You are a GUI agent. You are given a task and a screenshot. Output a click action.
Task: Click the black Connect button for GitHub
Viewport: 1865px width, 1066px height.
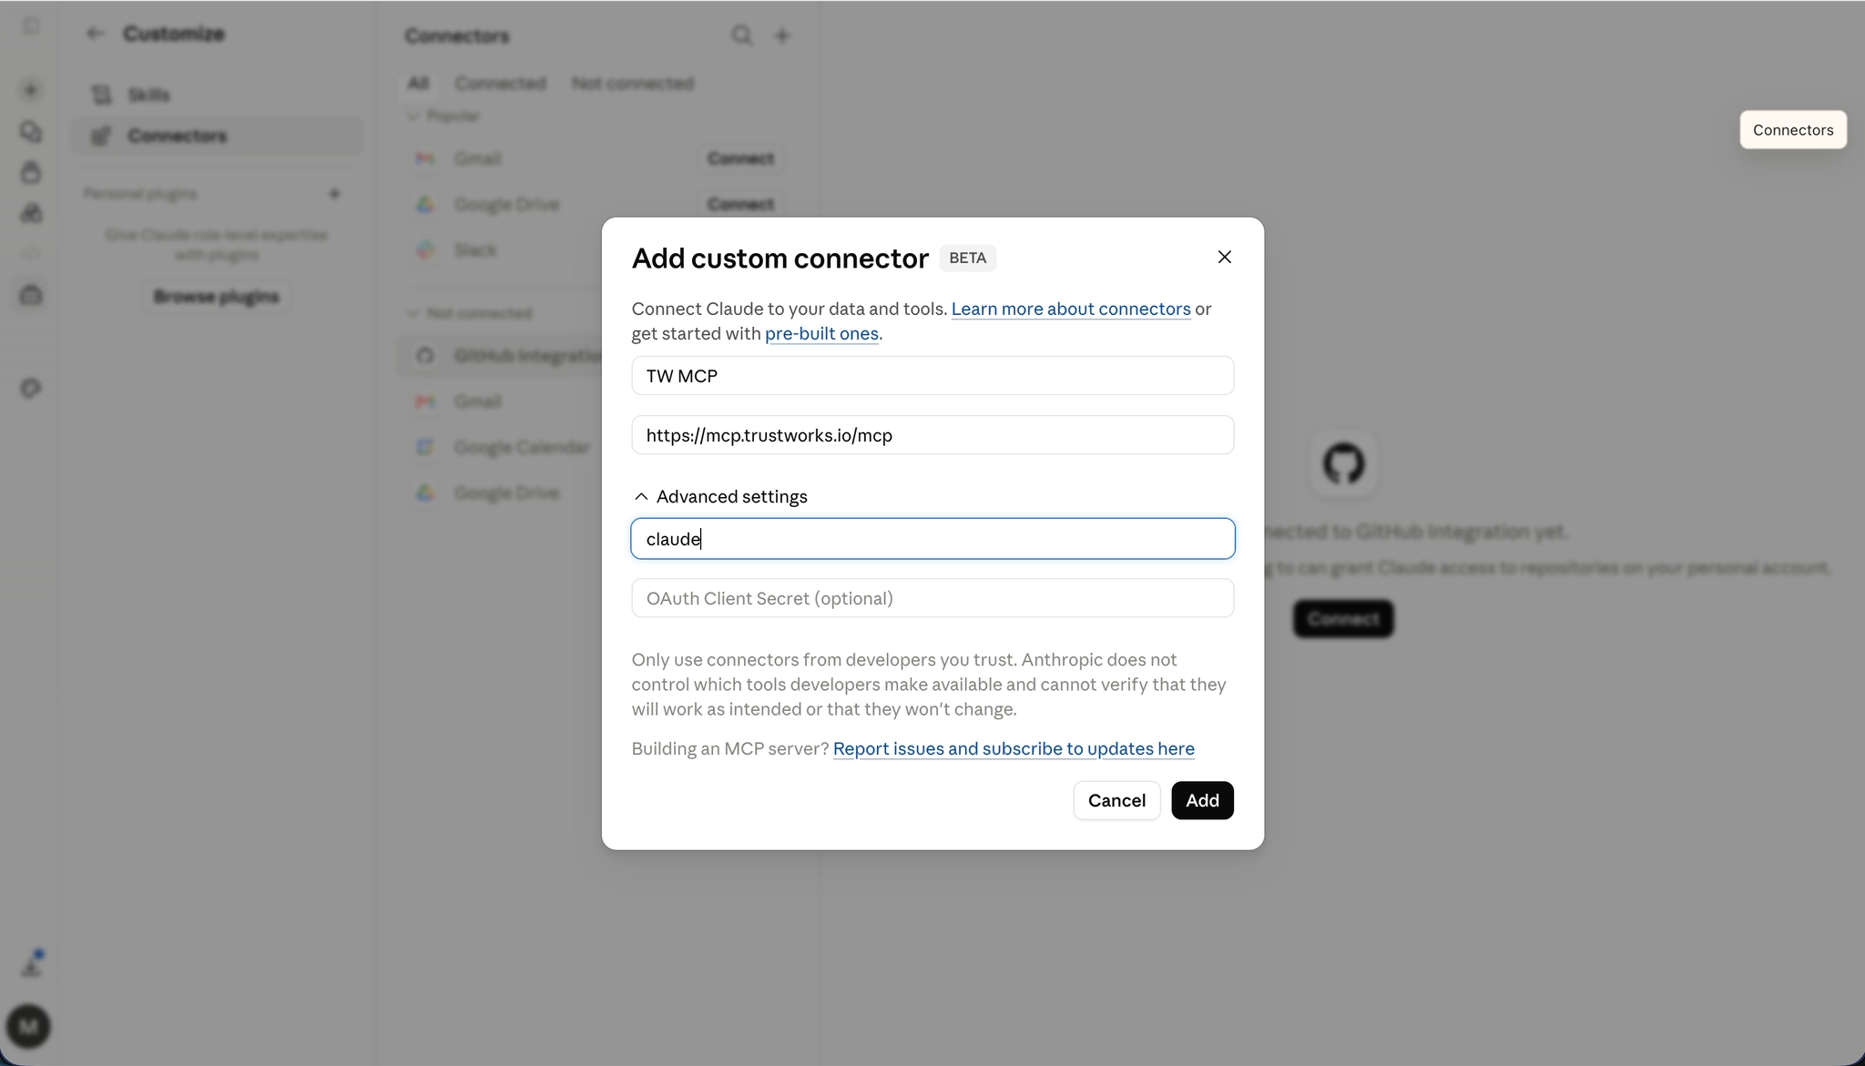point(1343,619)
